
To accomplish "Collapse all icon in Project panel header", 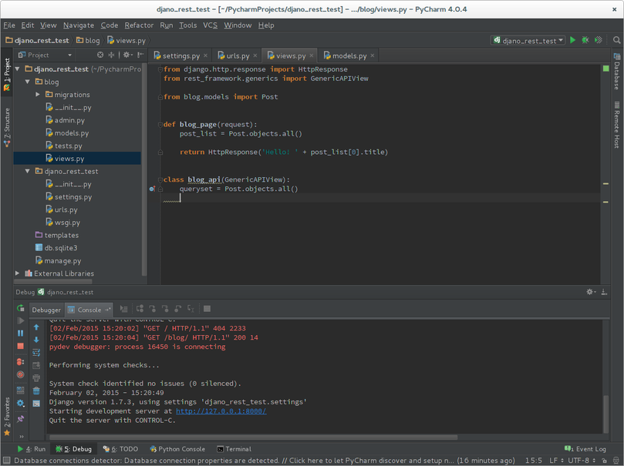I will [x=111, y=55].
